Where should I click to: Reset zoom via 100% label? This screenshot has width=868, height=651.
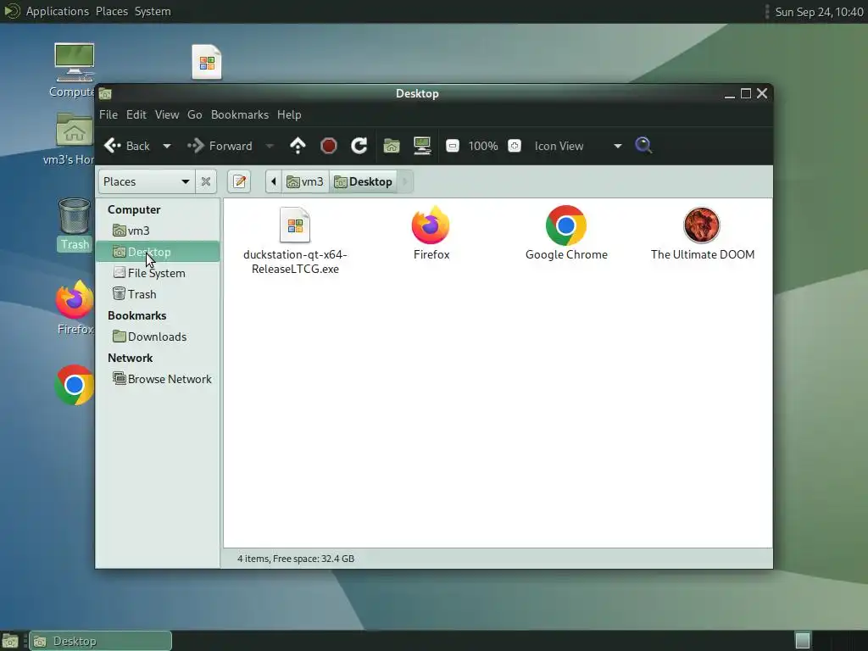click(482, 146)
